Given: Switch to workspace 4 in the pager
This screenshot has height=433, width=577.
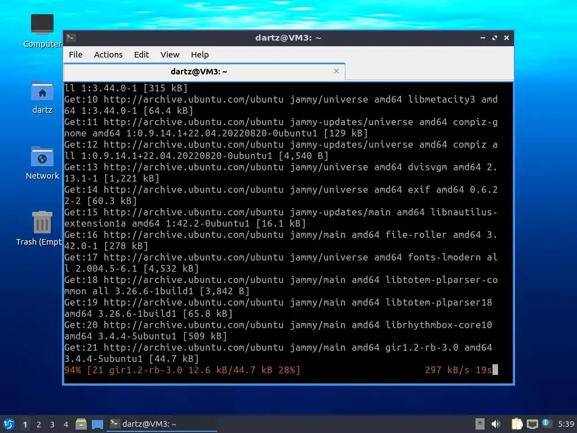Looking at the screenshot, I should 66,425.
